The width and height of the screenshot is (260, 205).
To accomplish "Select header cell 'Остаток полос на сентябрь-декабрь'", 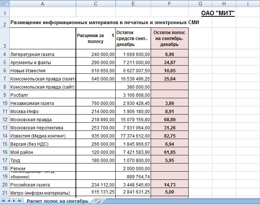I will (170, 39).
